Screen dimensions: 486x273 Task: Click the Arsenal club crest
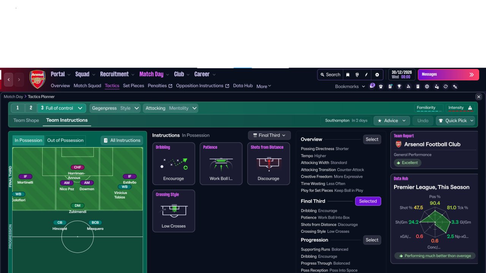click(38, 79)
